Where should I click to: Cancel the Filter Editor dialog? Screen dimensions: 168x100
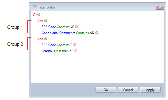(128, 90)
